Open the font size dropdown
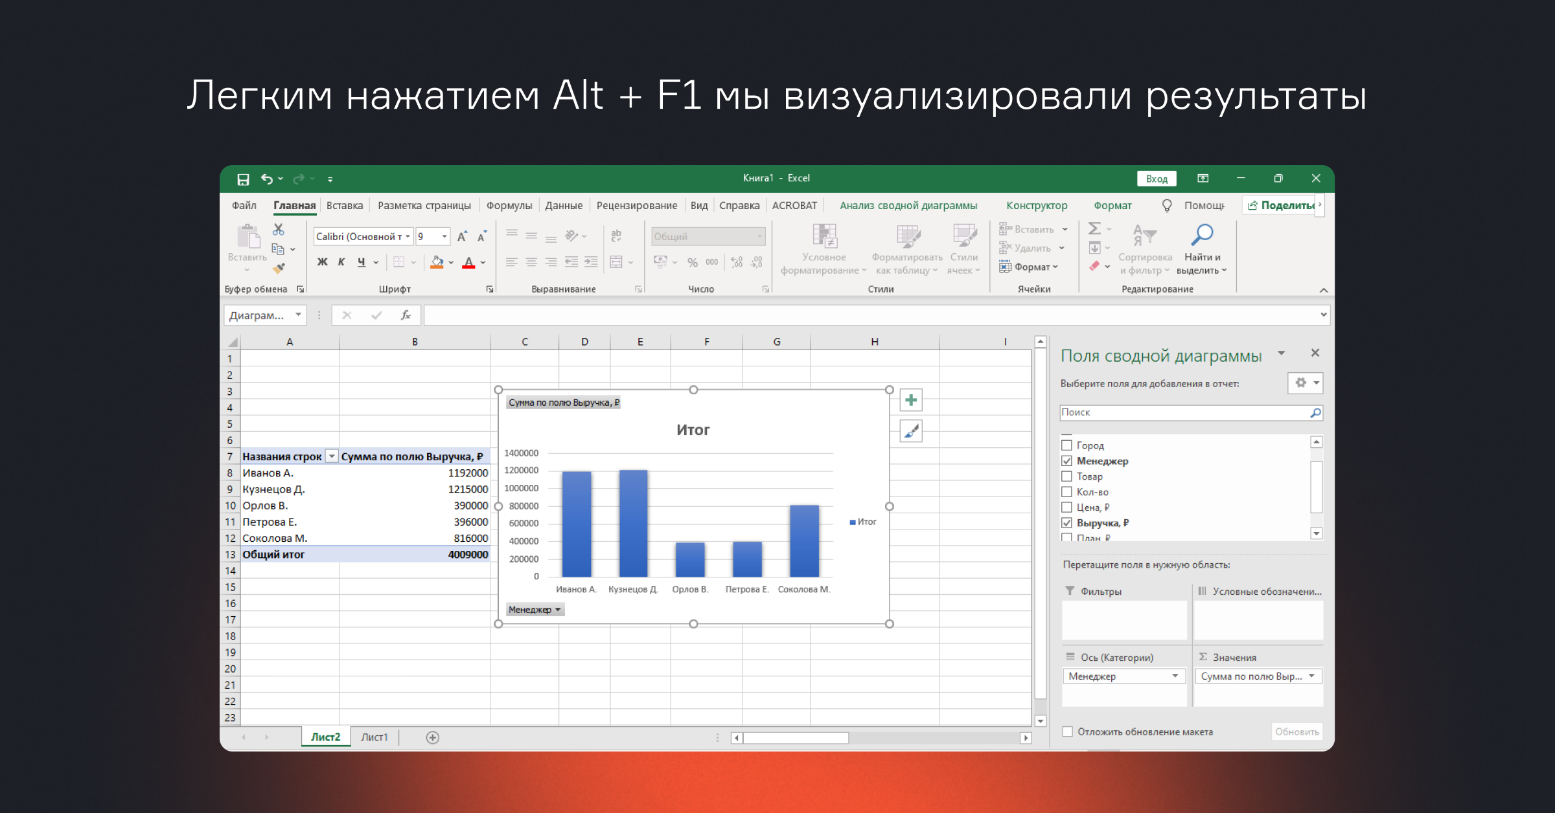This screenshot has height=813, width=1555. click(x=444, y=237)
